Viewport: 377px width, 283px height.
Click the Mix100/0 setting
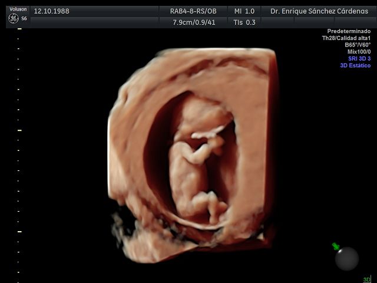click(359, 51)
